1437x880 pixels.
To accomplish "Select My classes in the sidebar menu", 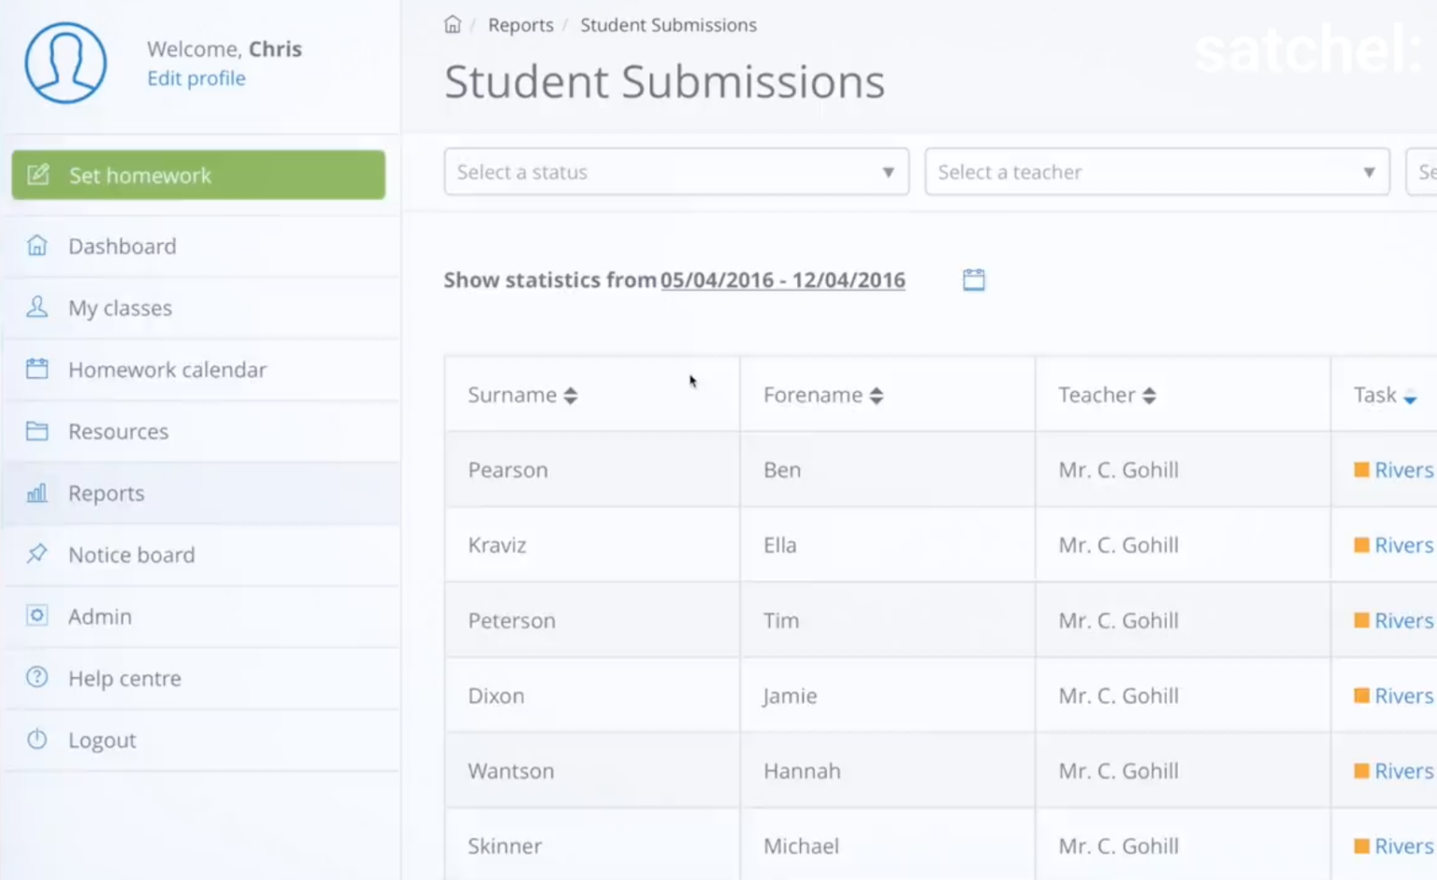I will click(120, 307).
